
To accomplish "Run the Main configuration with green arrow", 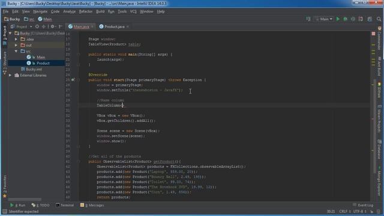I will pyautogui.click(x=338, y=19).
